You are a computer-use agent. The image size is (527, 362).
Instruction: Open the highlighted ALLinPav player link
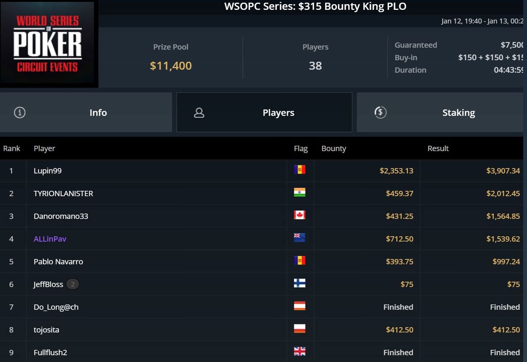50,239
